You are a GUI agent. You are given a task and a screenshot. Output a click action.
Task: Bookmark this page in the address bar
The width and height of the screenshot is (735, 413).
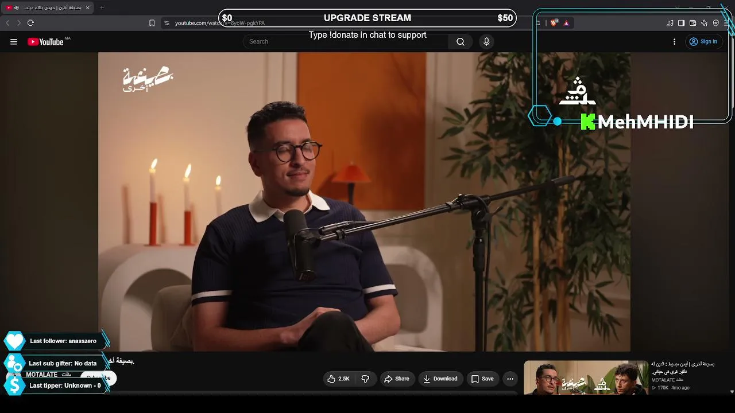152,23
